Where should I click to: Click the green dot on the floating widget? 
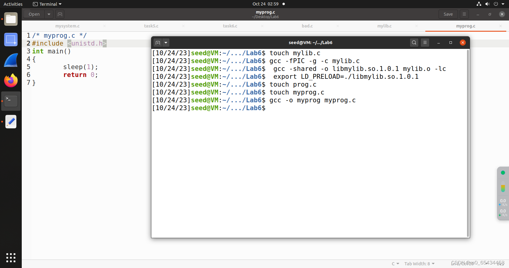[x=503, y=173]
